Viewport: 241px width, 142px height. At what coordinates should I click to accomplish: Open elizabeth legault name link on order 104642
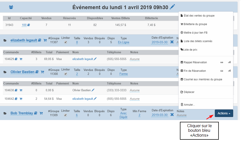[x=83, y=99]
